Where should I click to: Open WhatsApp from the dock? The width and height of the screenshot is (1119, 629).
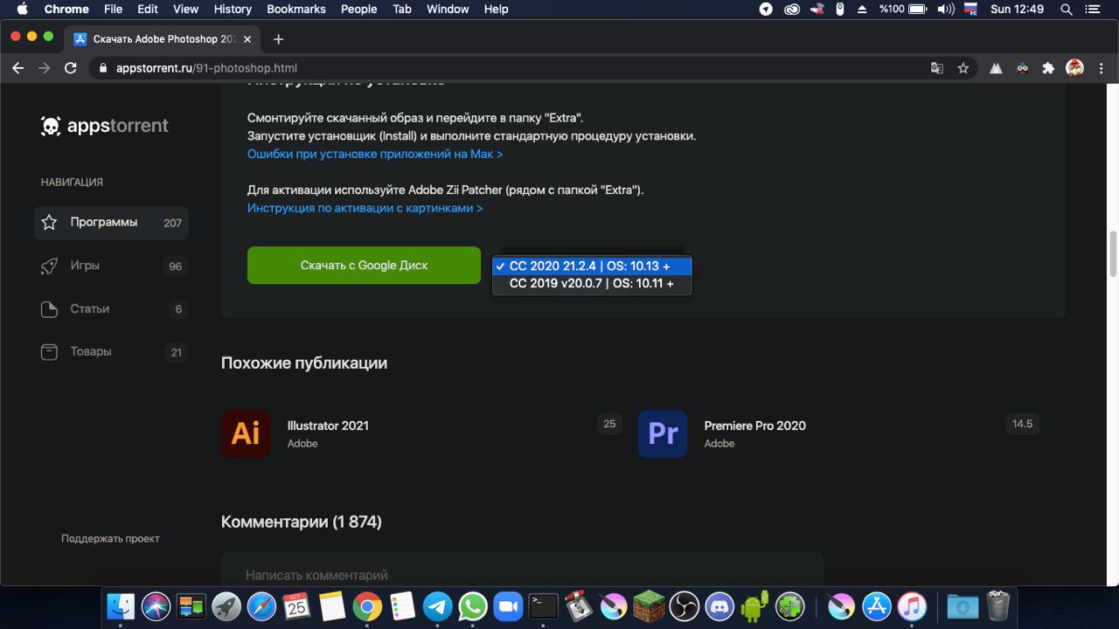click(473, 606)
